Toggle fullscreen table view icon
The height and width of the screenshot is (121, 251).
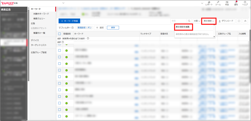click(x=239, y=21)
